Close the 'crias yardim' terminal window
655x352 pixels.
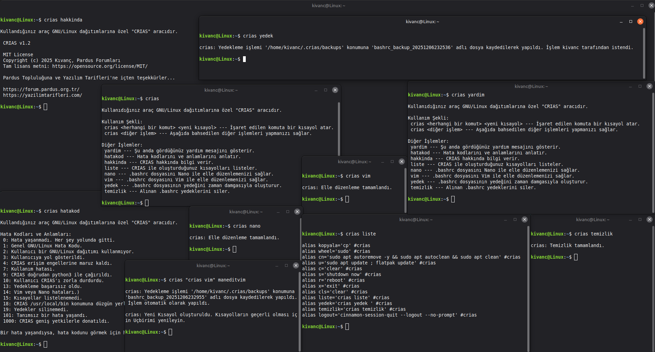650,86
